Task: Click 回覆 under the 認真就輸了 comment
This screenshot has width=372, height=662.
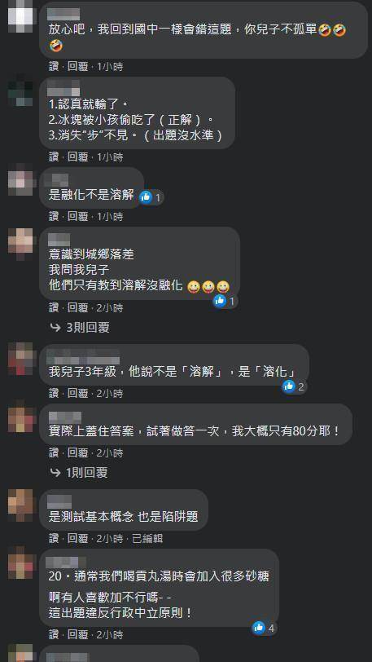Action: coord(78,157)
